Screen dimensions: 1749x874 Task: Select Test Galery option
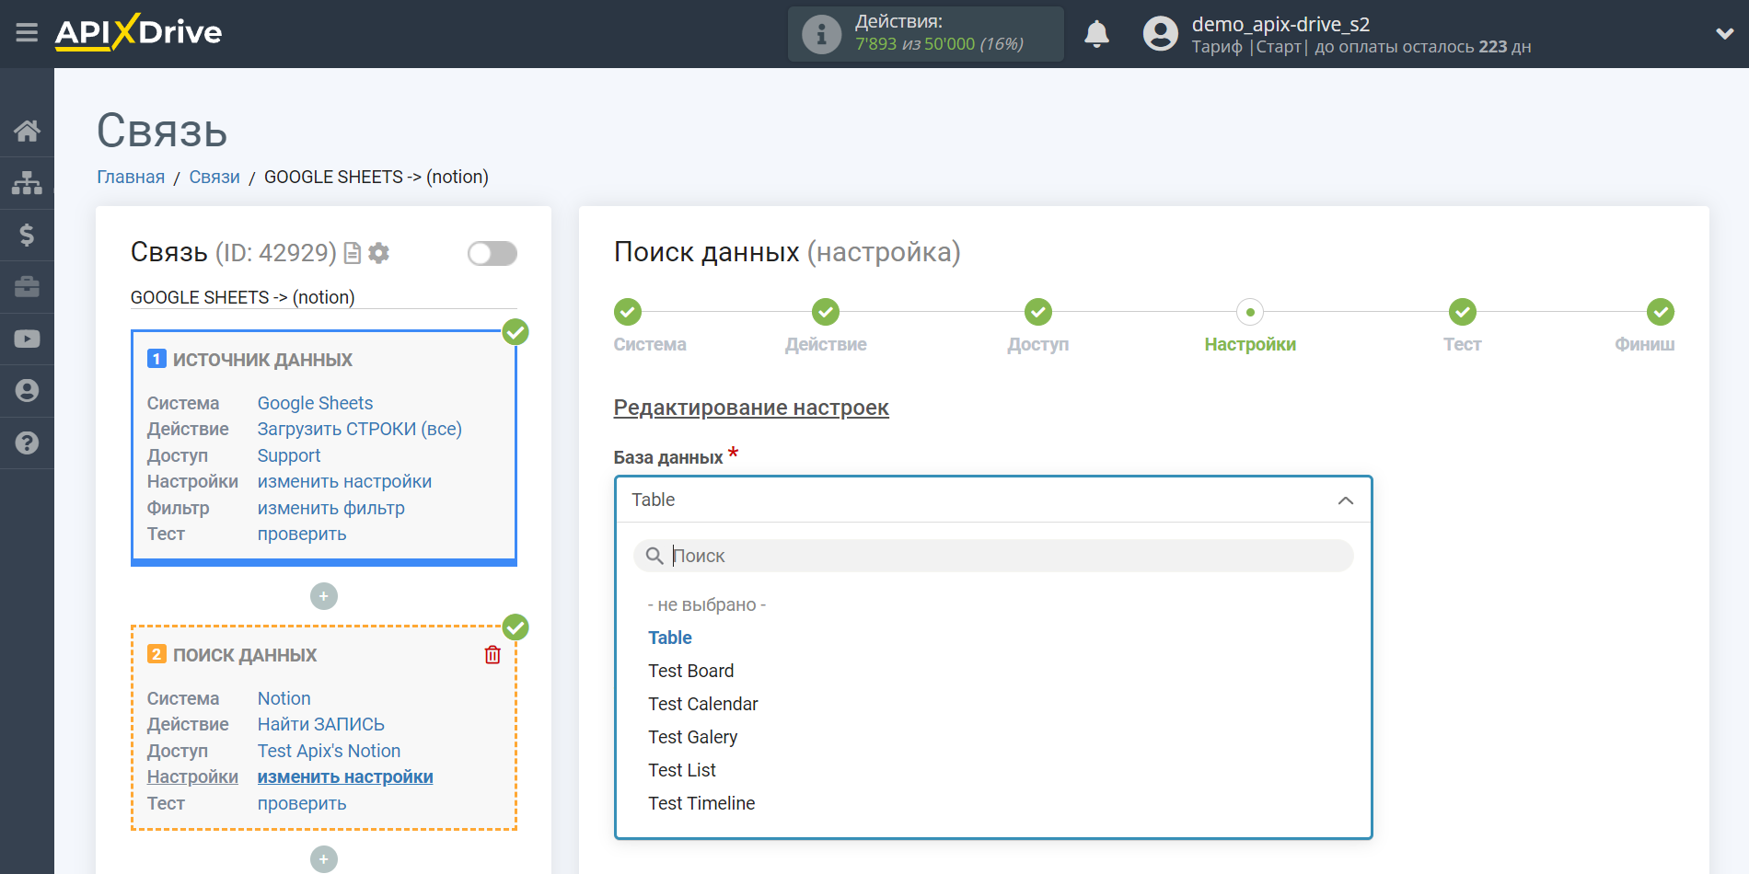[x=692, y=737]
